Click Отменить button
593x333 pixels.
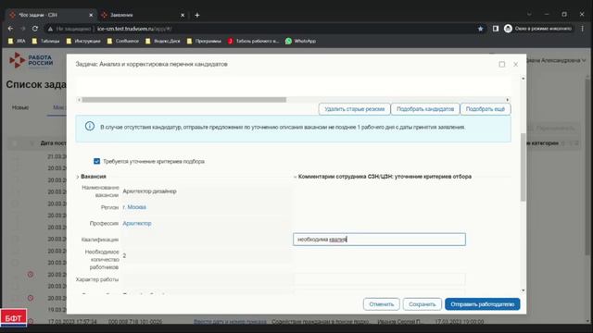coord(381,304)
